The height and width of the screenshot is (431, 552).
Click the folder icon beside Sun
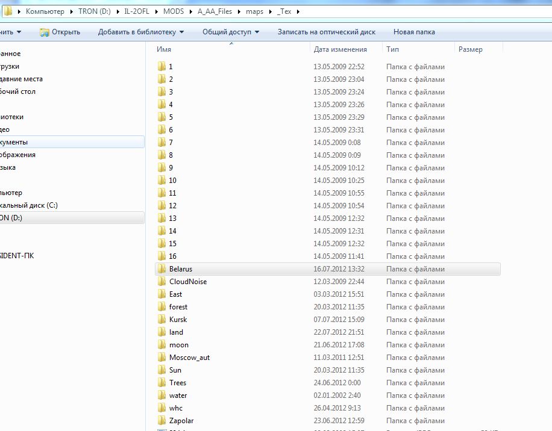pos(162,370)
